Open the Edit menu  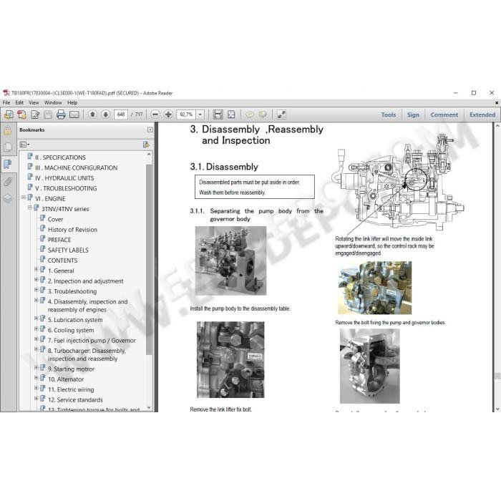[19, 102]
